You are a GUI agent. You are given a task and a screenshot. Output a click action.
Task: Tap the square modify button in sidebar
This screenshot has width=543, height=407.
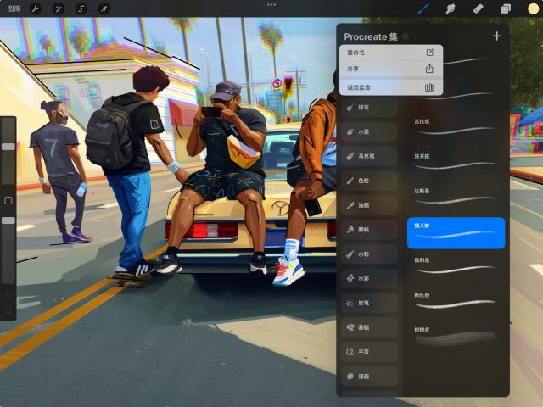[8, 200]
